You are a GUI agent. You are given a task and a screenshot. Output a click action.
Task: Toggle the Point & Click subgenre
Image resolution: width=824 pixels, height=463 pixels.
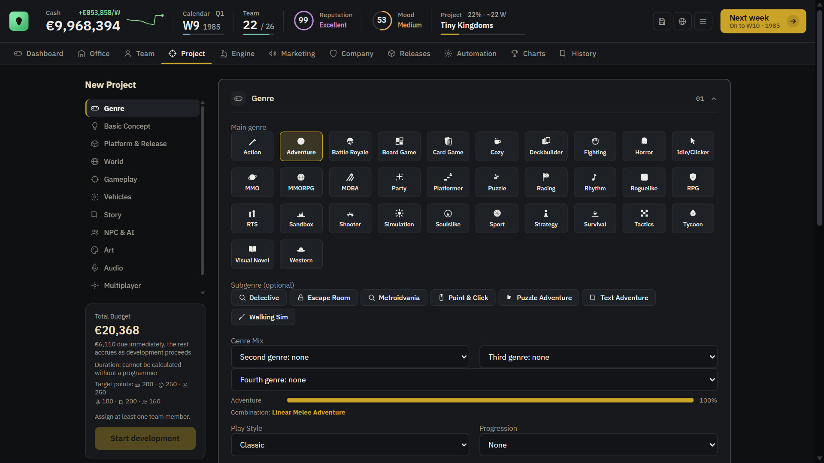point(463,298)
